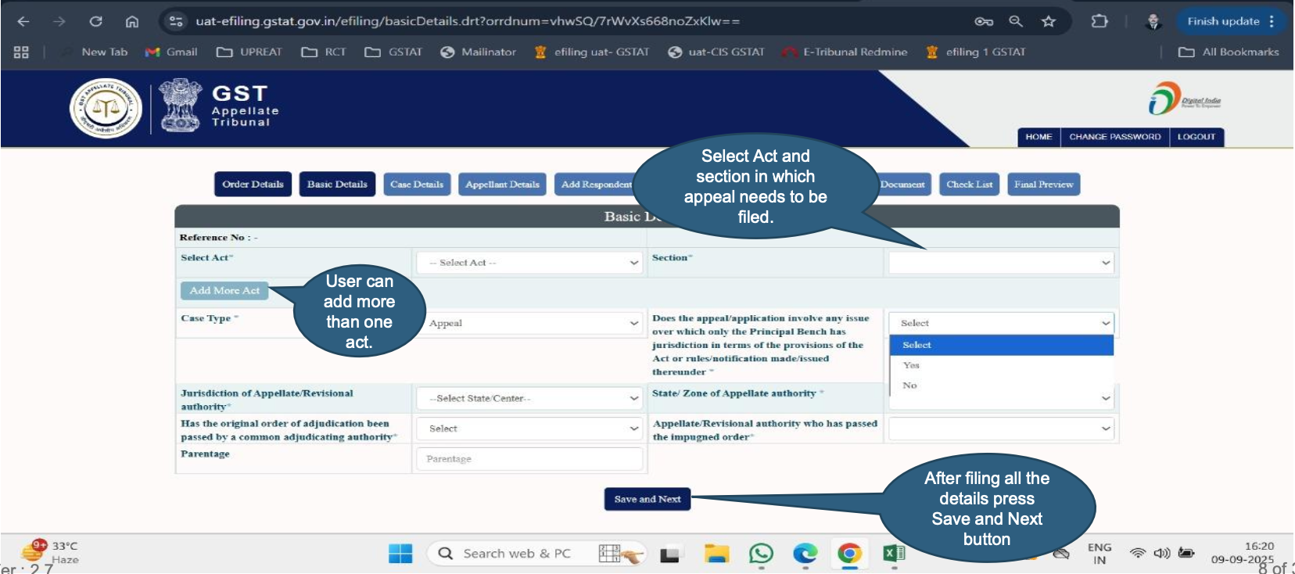Open the zoom magnifier icon in the address bar

tap(1016, 21)
